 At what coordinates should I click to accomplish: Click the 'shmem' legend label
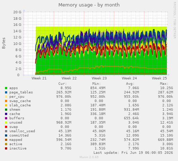point(15,110)
